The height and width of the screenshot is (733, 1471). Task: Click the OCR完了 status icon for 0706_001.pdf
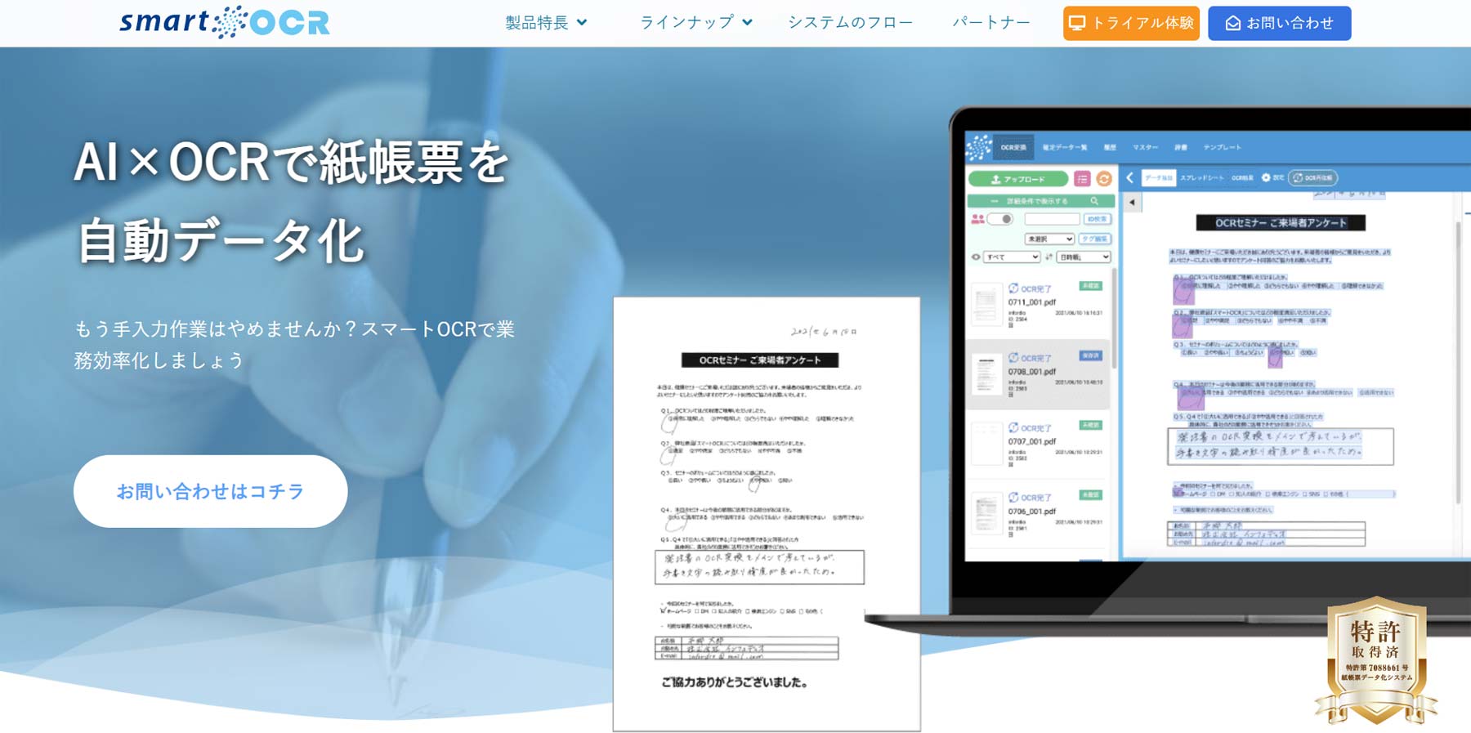pyautogui.click(x=1013, y=497)
